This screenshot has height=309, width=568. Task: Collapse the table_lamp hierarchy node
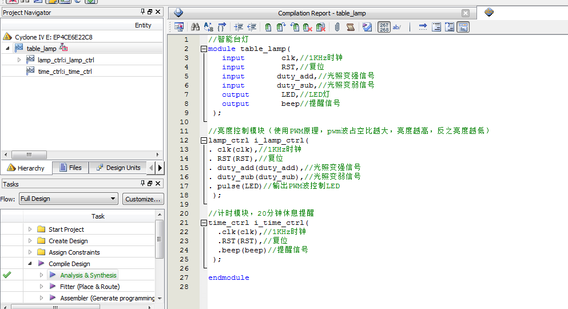coord(7,48)
